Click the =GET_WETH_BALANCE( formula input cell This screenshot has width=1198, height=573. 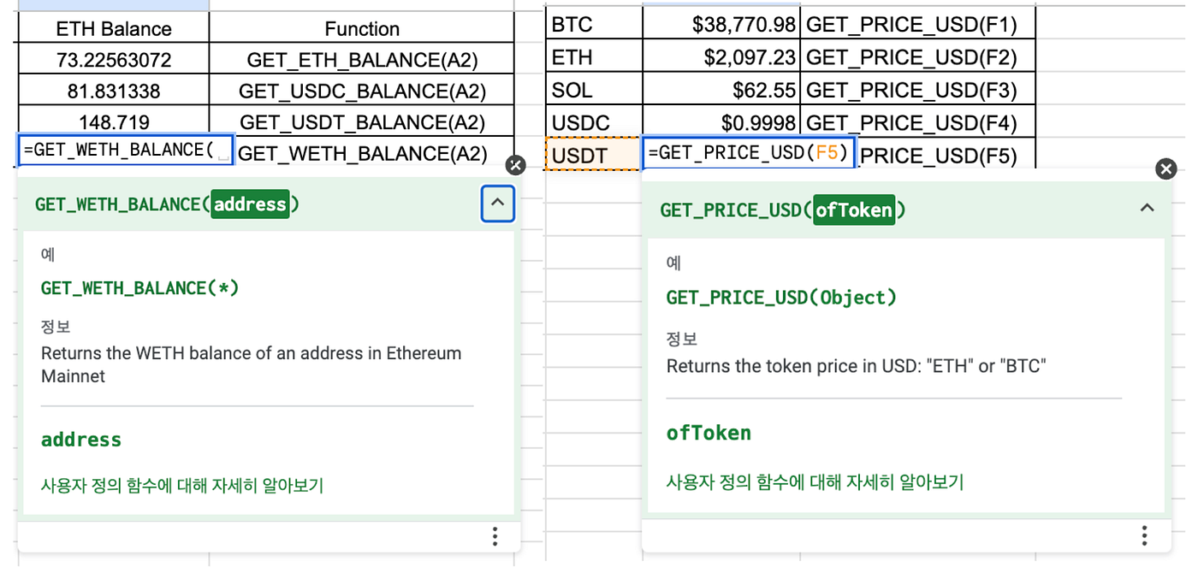[x=126, y=151]
